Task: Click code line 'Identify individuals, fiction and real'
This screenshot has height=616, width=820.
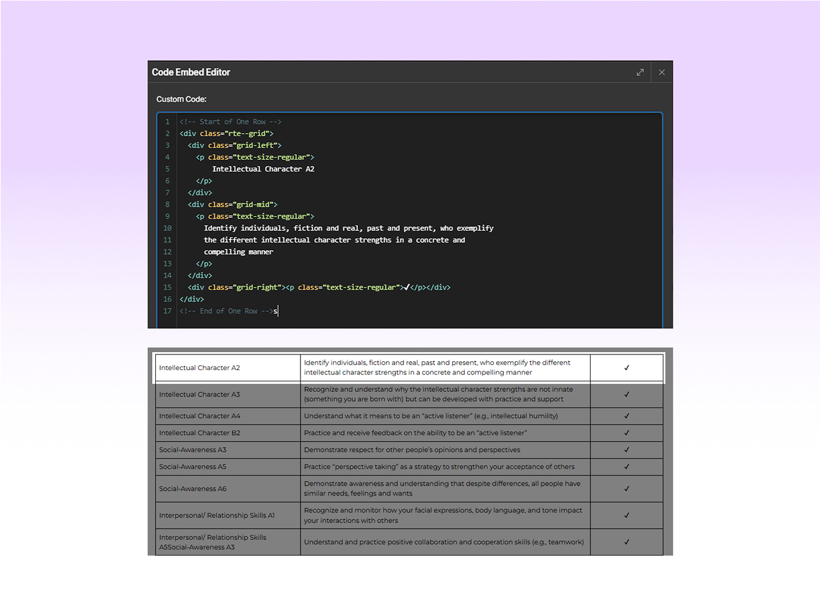Action: 349,228
